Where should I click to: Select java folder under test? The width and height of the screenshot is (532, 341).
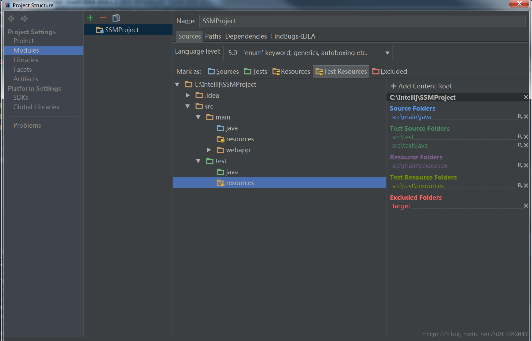pyautogui.click(x=227, y=172)
